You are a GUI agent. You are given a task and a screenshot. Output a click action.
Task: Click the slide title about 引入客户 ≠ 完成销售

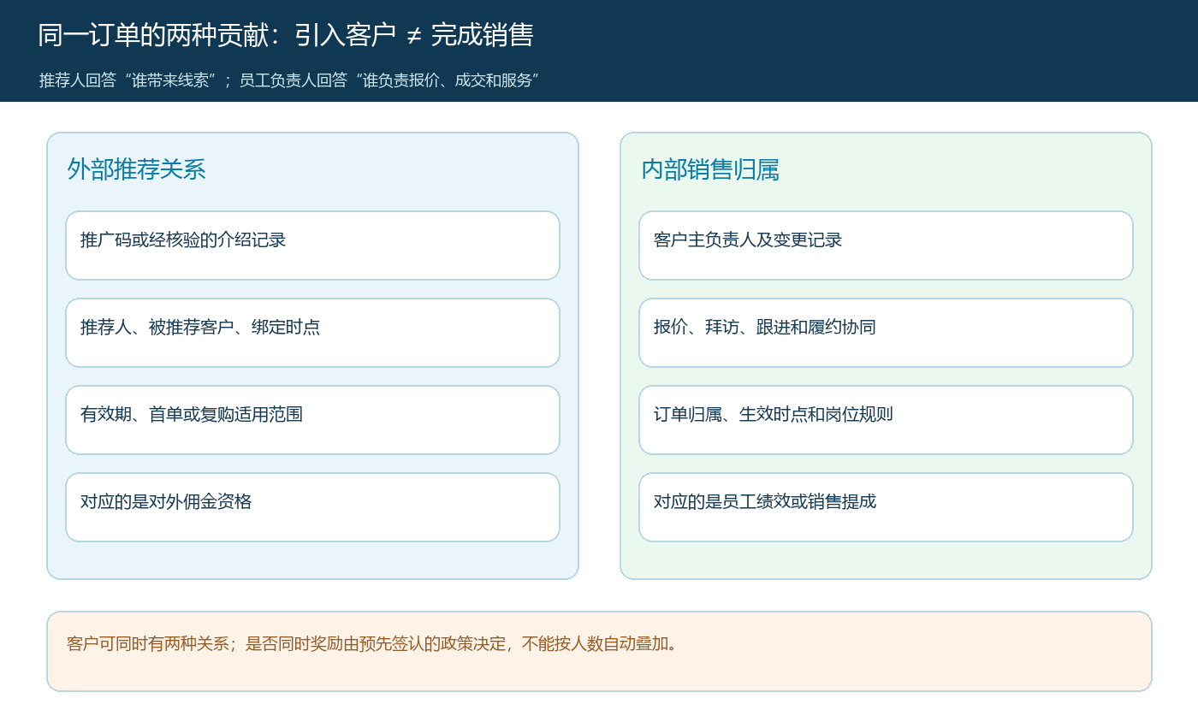[286, 35]
